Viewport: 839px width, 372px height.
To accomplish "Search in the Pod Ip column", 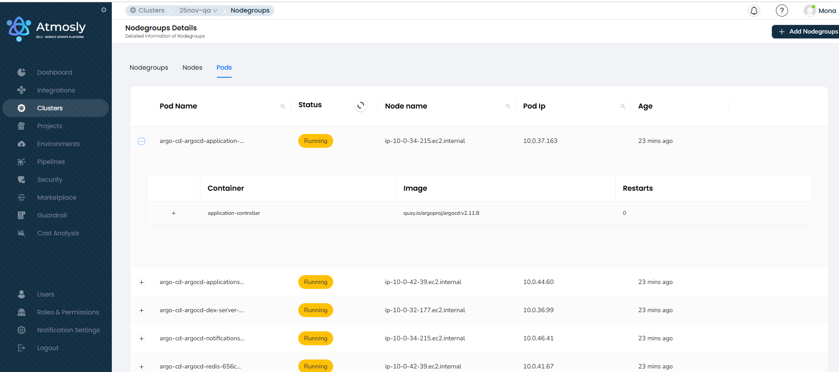I will click(x=623, y=106).
